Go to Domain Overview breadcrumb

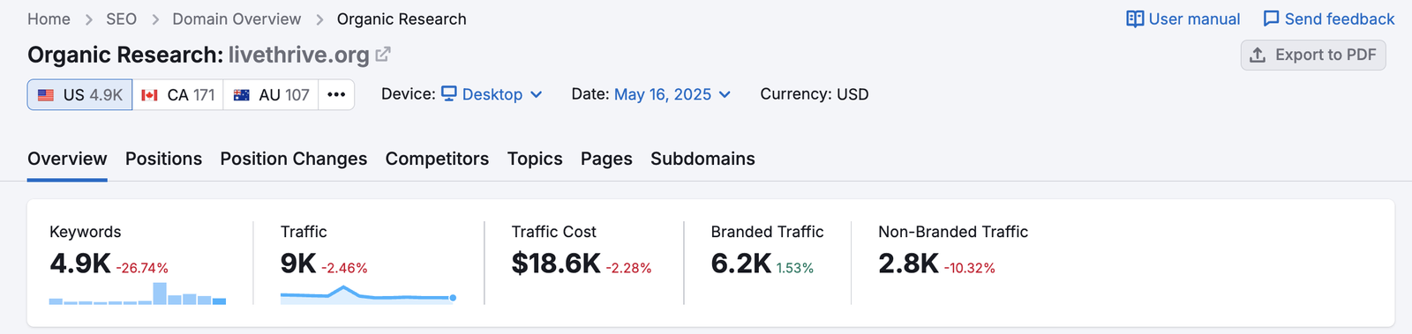pos(237,19)
